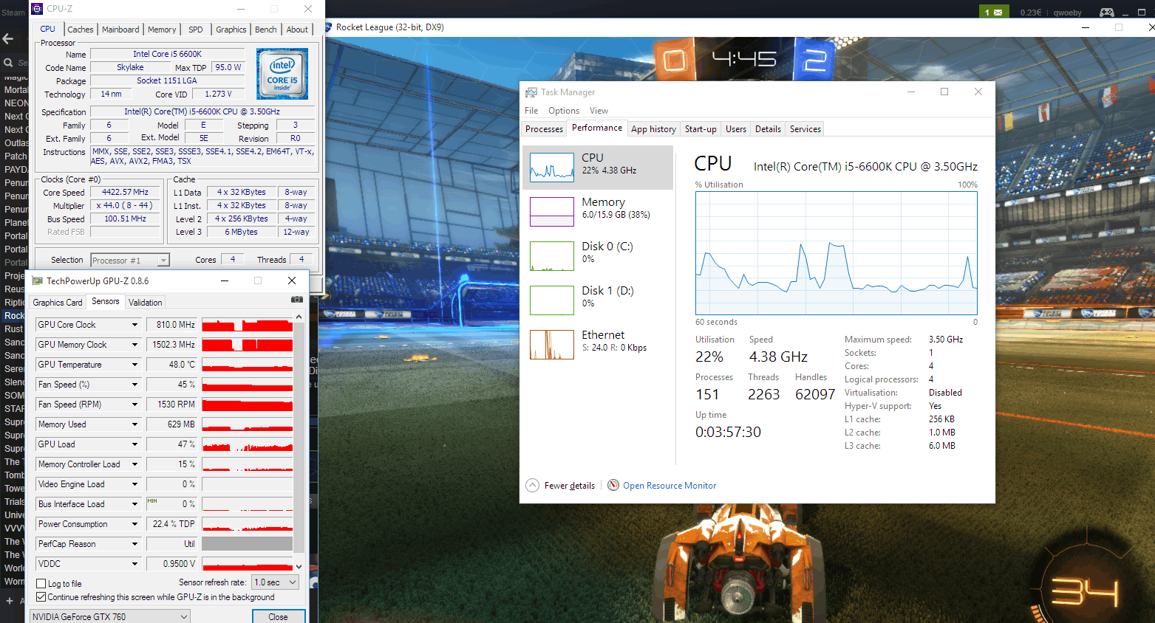Open the GPU-Z Graphics Card tab
This screenshot has height=623, width=1155.
coord(58,303)
